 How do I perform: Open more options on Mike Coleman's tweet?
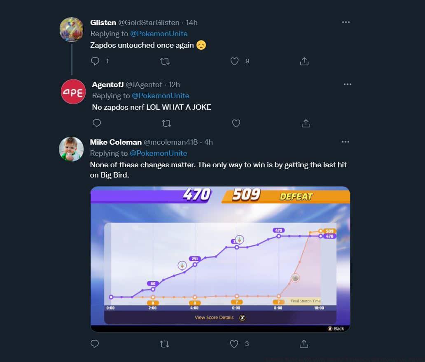(346, 142)
